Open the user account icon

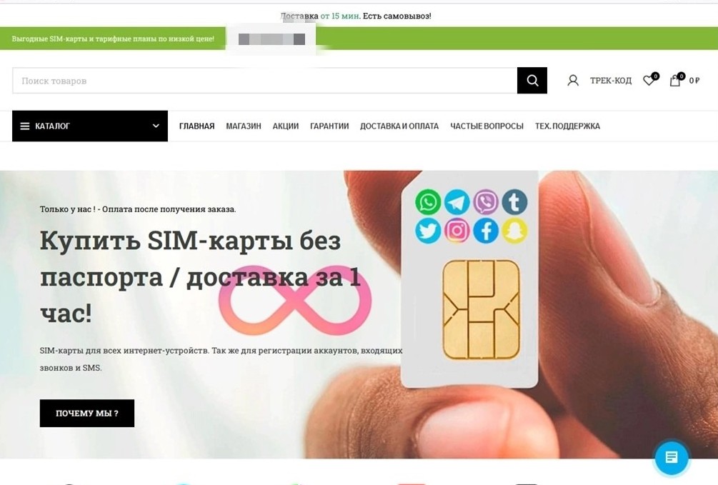pyautogui.click(x=573, y=81)
